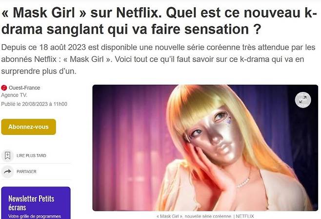Click the intro paragraph starting with Depuis
The image size is (321, 219).
click(158, 59)
